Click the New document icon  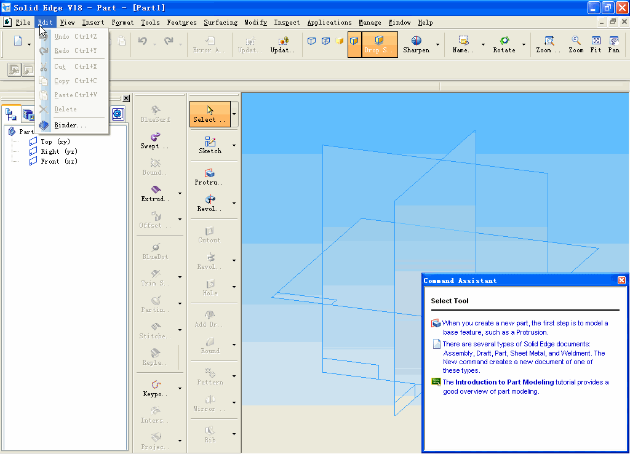click(18, 41)
